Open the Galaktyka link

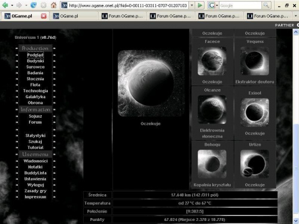pyautogui.click(x=35, y=97)
